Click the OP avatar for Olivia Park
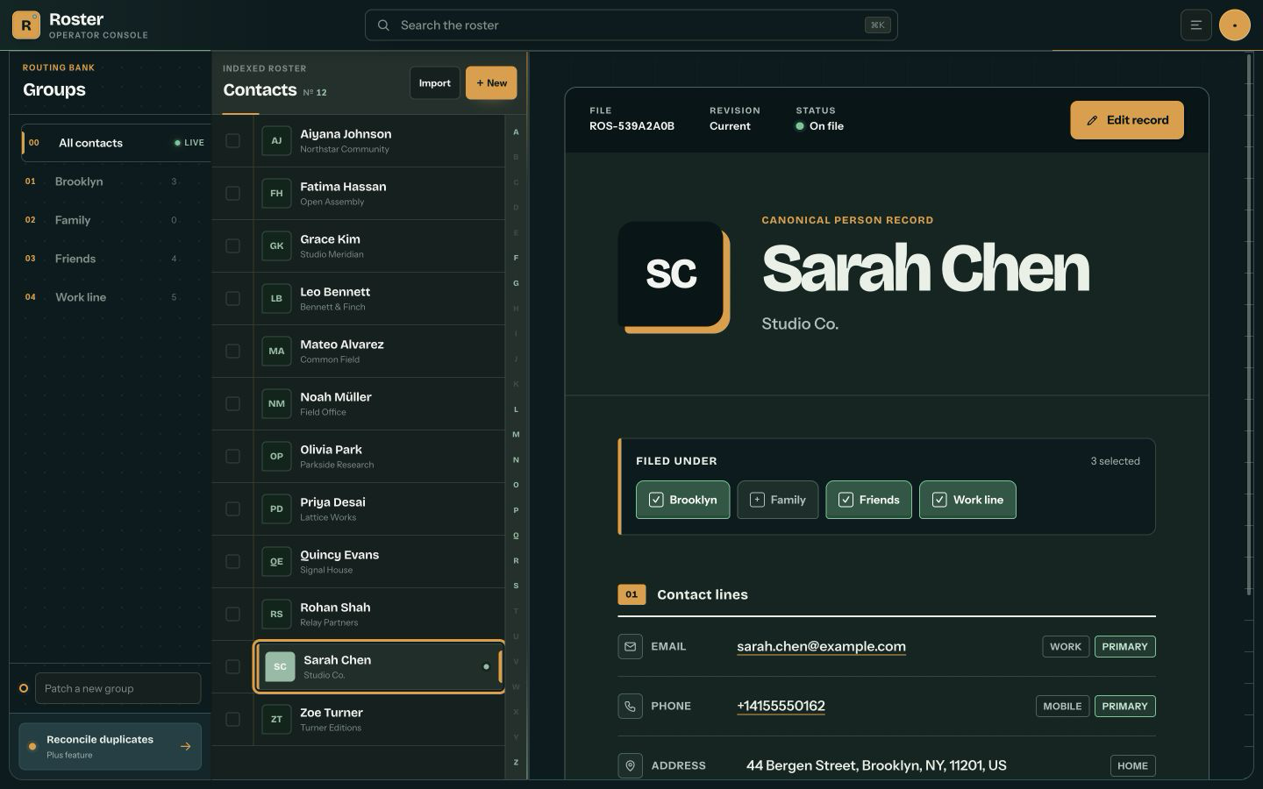 [276, 457]
